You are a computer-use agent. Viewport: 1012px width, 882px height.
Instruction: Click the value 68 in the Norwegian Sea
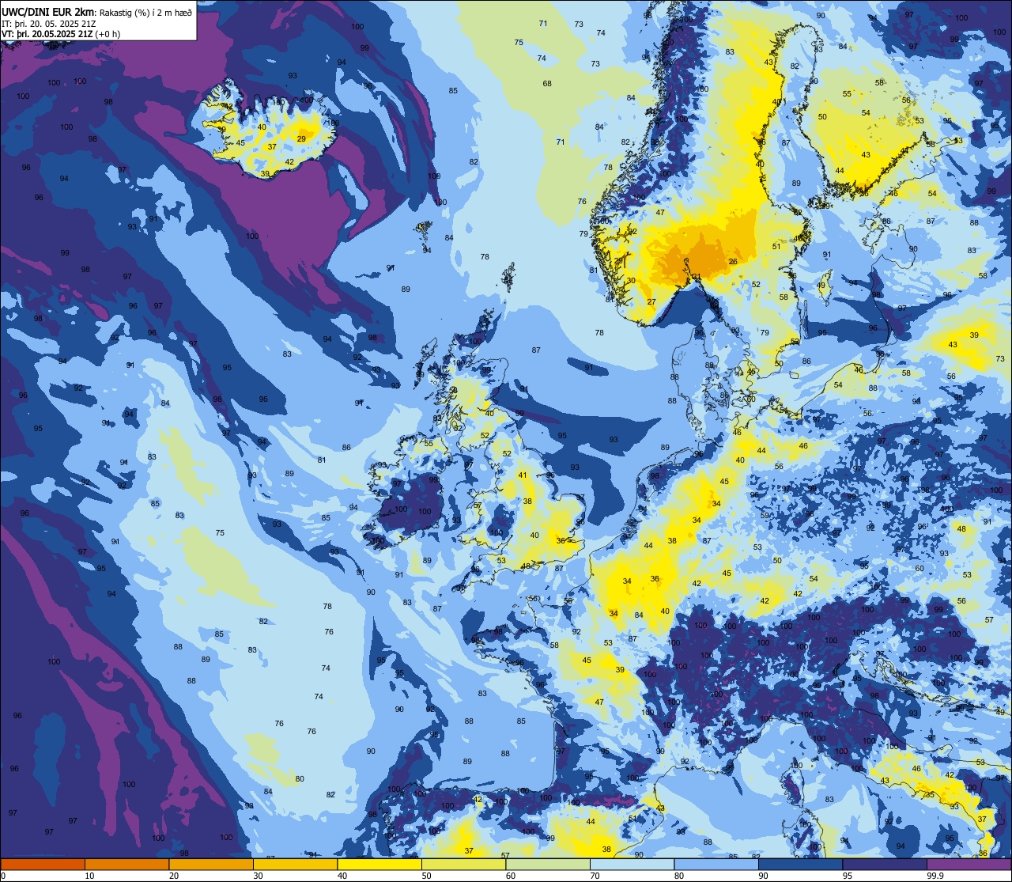coord(547,83)
